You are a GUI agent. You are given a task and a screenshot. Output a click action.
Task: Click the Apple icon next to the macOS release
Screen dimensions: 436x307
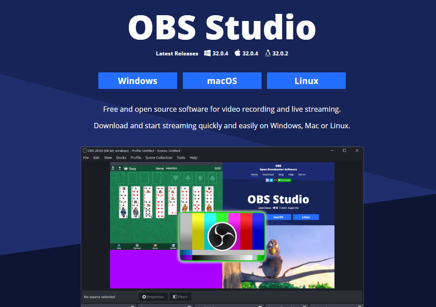point(237,53)
